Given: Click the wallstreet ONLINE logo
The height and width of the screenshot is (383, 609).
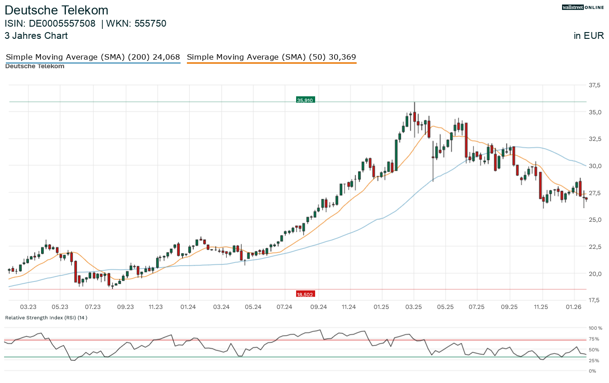Looking at the screenshot, I should 583,7.
